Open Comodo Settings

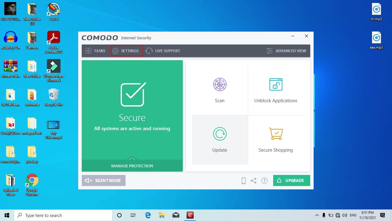pyautogui.click(x=127, y=51)
